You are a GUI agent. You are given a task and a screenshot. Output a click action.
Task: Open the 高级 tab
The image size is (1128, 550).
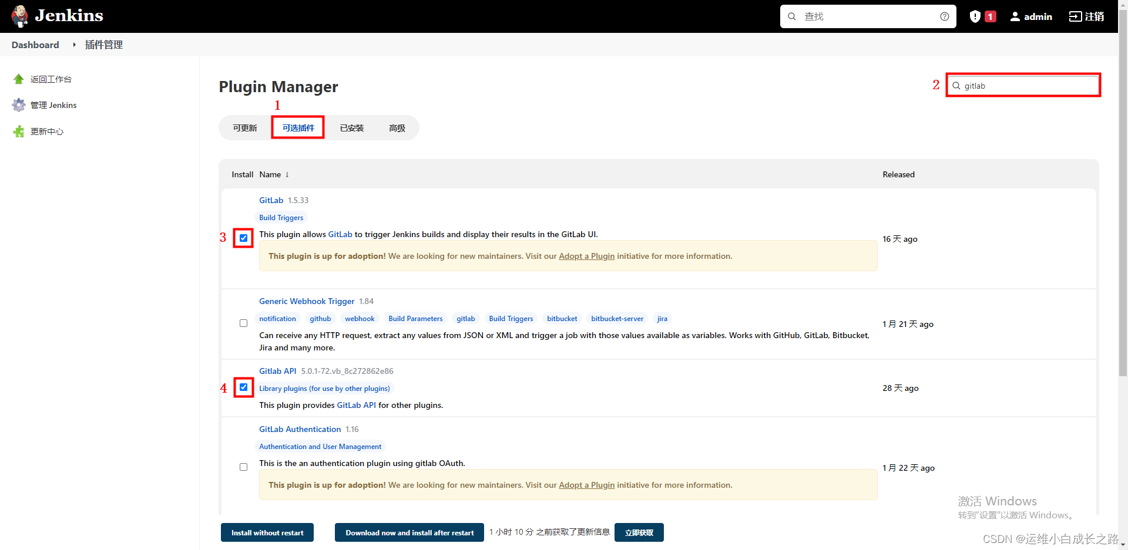pyautogui.click(x=397, y=128)
